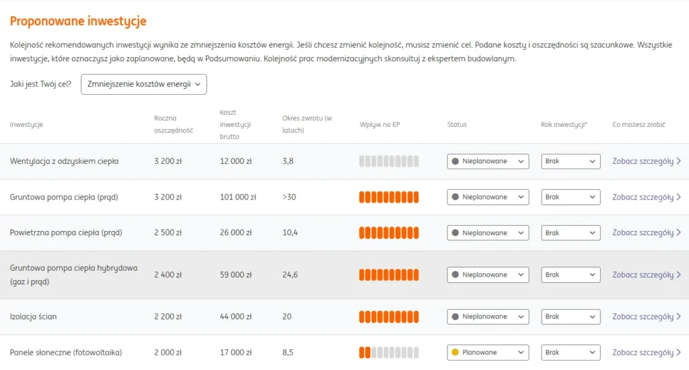
Task: Select investment year for Izolacja ścian
Action: point(571,316)
